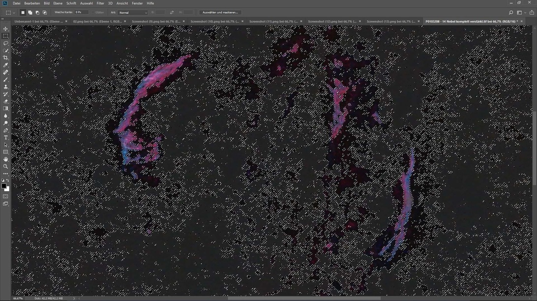The height and width of the screenshot is (301, 537).
Task: Select the Move tool
Action: tap(5, 29)
